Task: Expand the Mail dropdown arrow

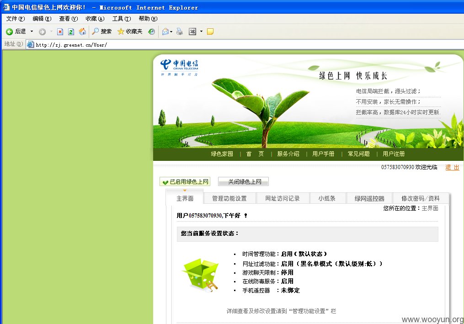Action: (171, 32)
